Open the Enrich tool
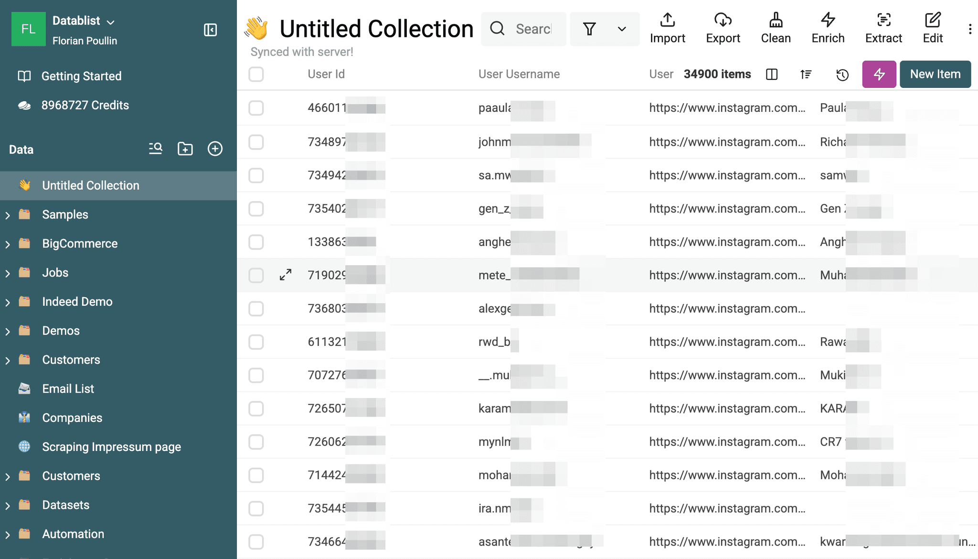This screenshot has height=559, width=978. tap(828, 28)
